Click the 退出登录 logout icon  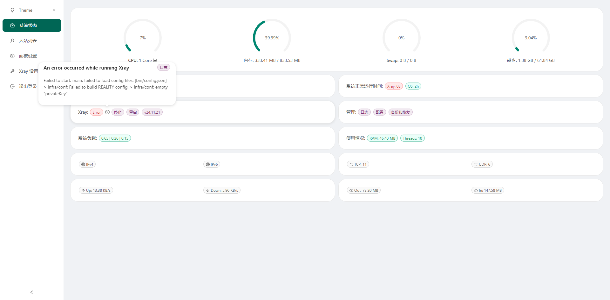point(12,86)
